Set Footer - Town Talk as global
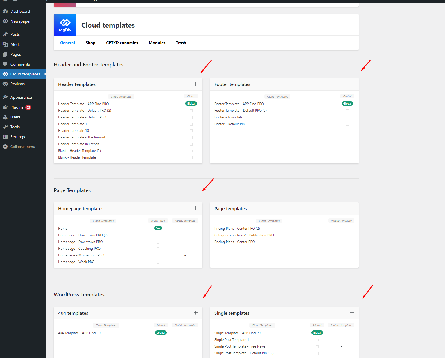445x358 pixels. coord(347,117)
